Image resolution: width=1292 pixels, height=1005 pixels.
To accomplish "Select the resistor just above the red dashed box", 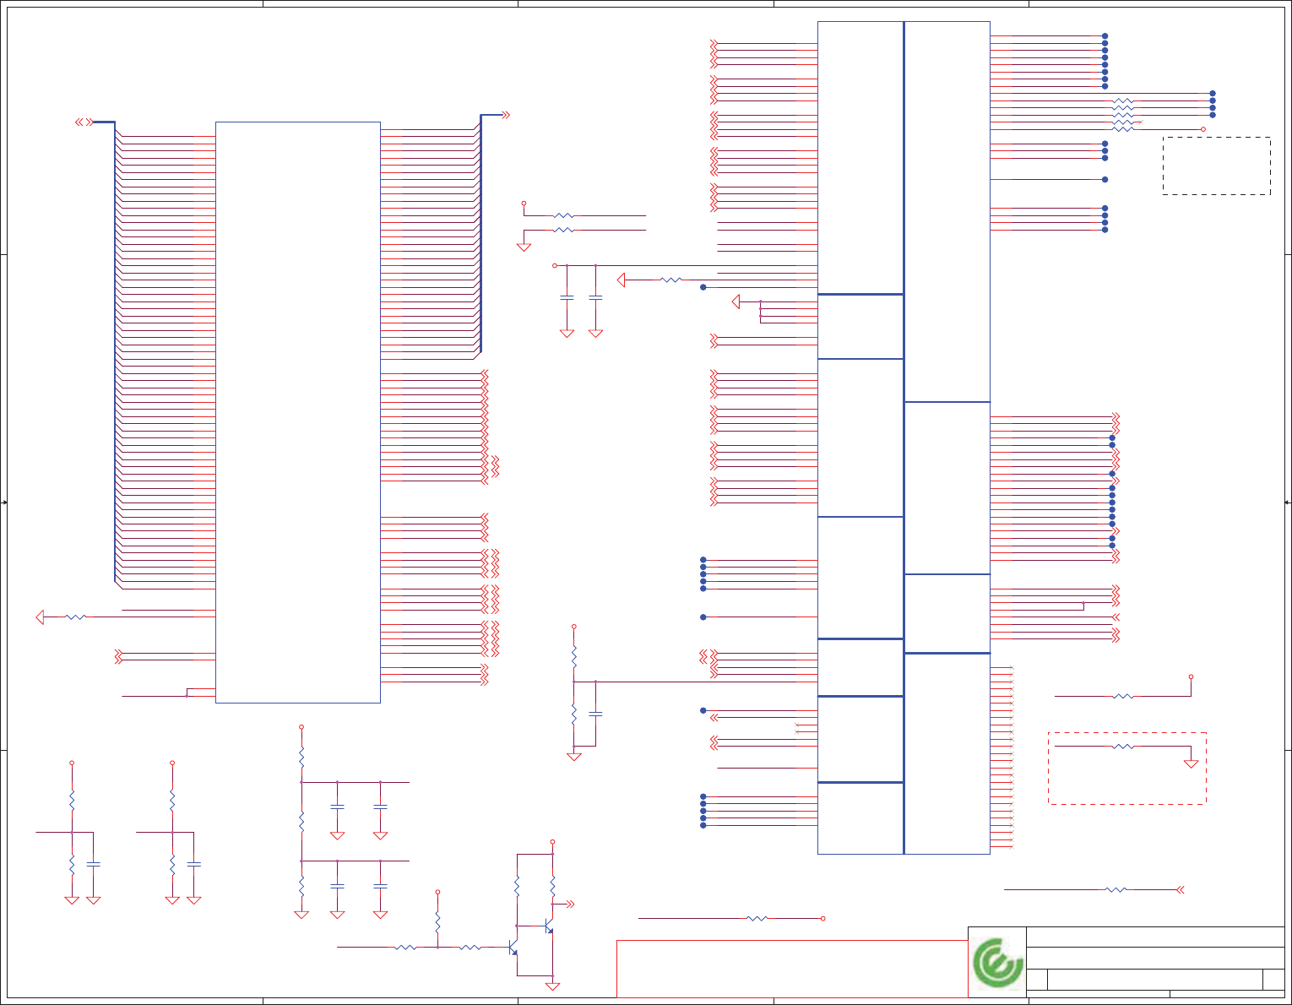I will pyautogui.click(x=1122, y=697).
